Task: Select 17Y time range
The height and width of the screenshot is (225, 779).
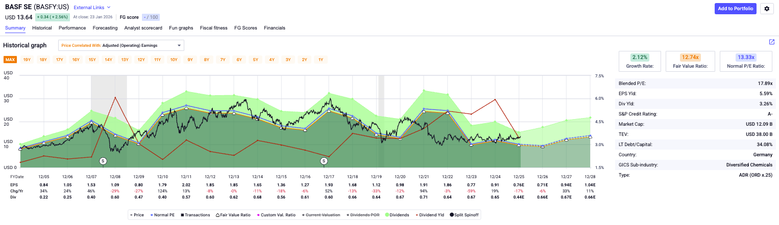Action: [x=60, y=60]
